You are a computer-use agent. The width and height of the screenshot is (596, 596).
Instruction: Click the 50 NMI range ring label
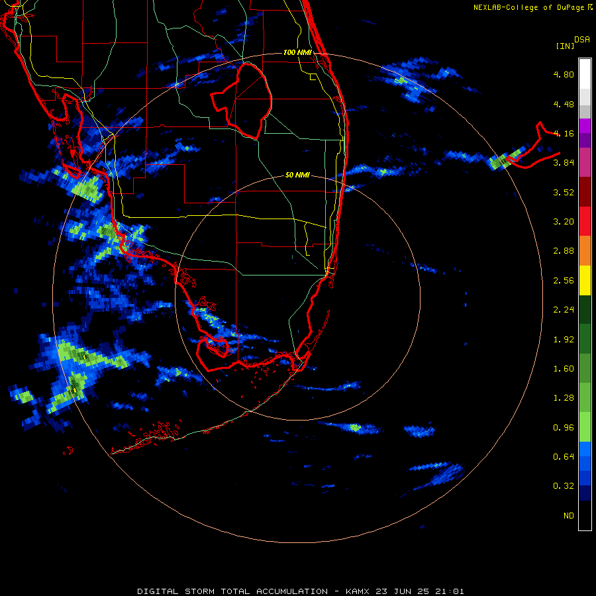[x=297, y=175]
